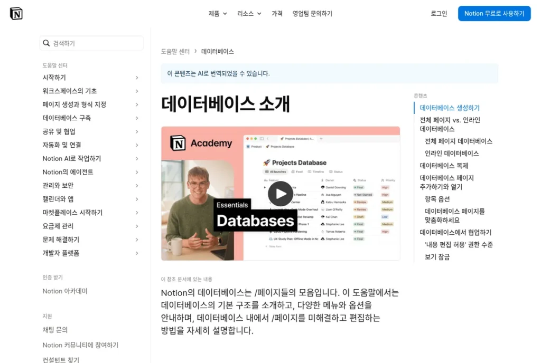
Task: Click the 로그인 link
Action: [439, 13]
